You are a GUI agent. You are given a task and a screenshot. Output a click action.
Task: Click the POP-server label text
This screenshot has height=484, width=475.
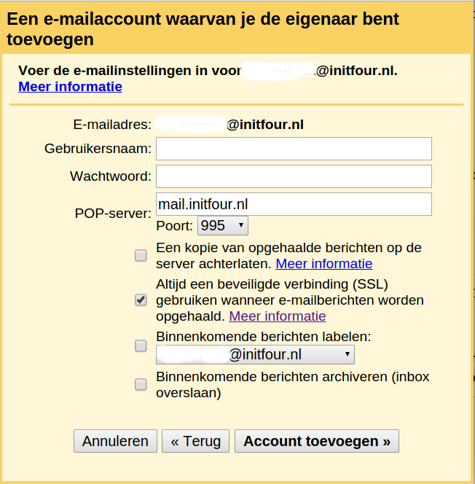113,214
